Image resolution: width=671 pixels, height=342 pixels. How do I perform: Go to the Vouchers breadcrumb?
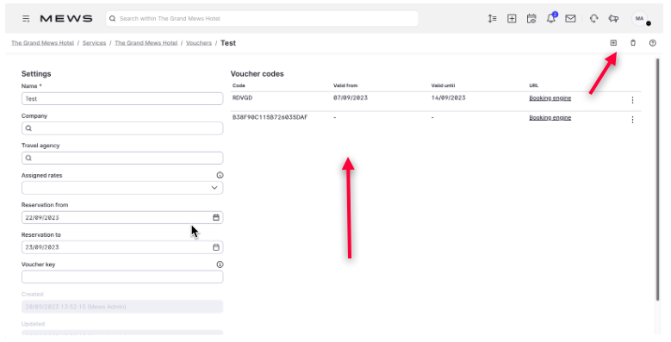click(x=199, y=43)
